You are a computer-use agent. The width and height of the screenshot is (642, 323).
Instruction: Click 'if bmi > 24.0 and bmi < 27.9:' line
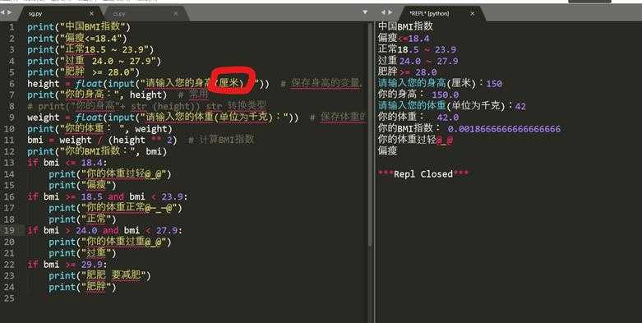(x=105, y=230)
